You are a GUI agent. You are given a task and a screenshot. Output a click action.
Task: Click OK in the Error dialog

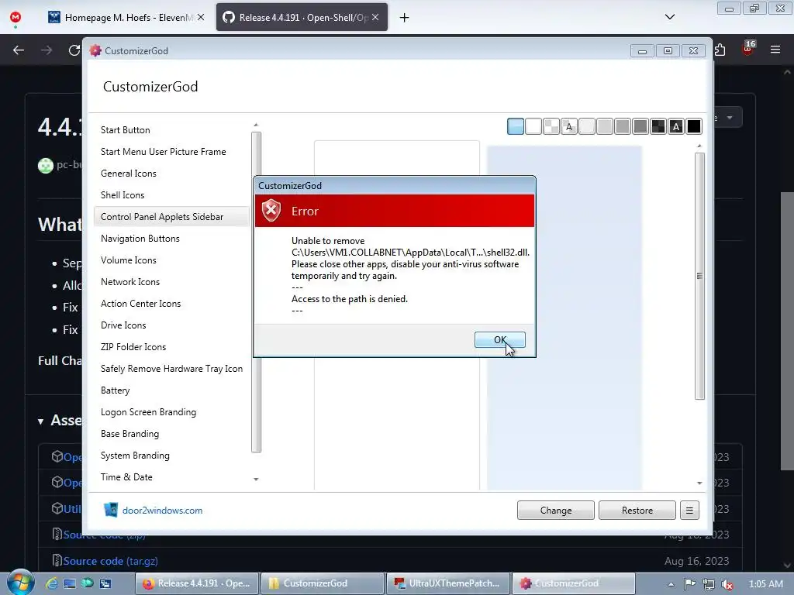[500, 340]
